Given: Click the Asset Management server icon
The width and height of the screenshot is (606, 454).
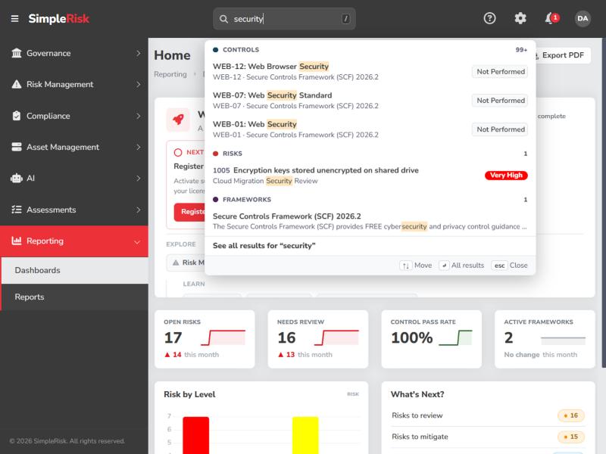Looking at the screenshot, I should click(x=17, y=147).
